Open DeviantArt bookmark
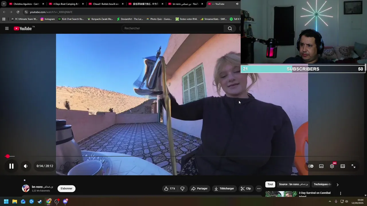The image size is (367, 206). click(130, 19)
